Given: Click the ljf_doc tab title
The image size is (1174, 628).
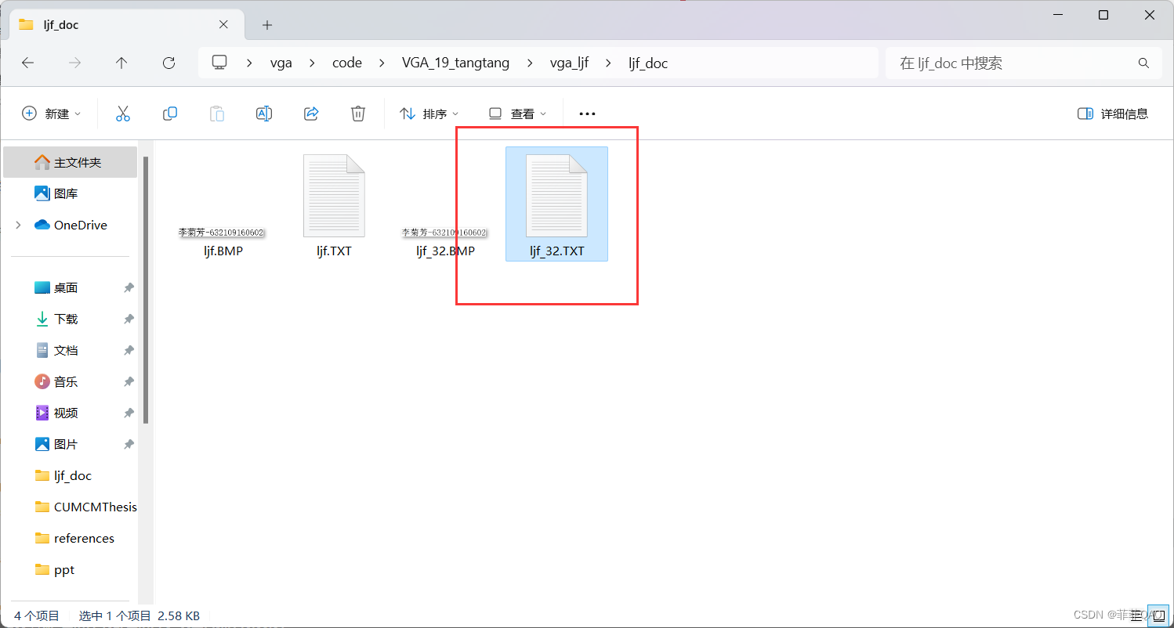Looking at the screenshot, I should click(61, 25).
